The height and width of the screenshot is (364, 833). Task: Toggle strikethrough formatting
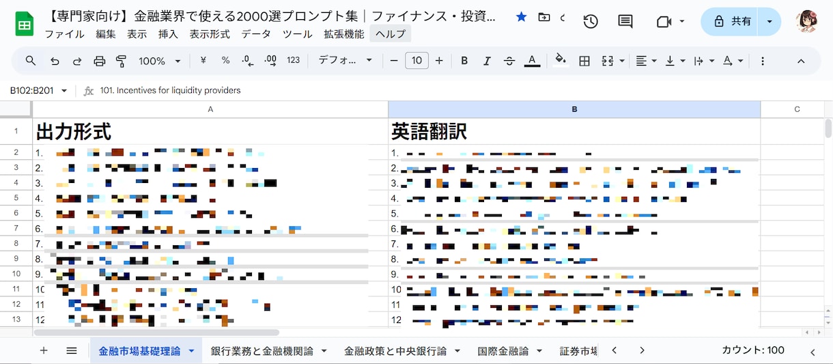tap(509, 61)
